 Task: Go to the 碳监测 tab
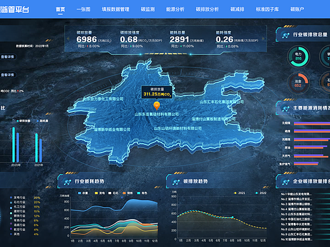tap(148, 9)
